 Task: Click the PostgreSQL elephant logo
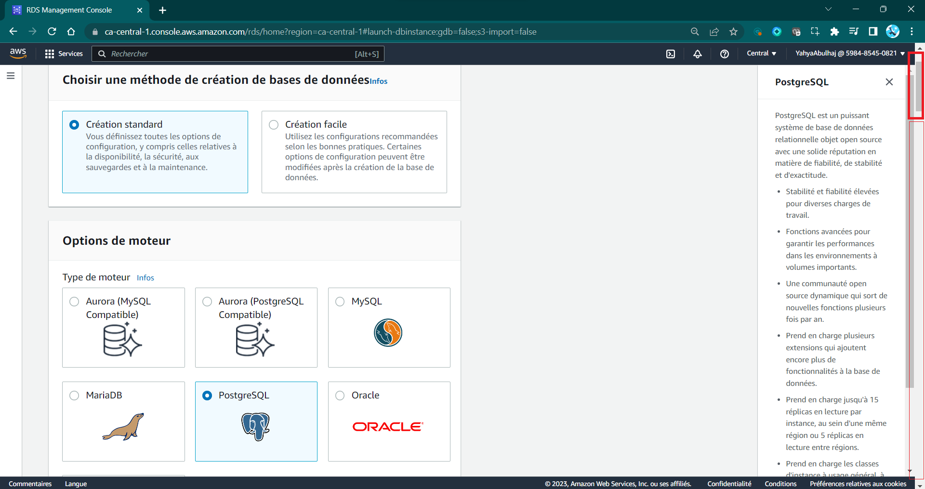[256, 426]
